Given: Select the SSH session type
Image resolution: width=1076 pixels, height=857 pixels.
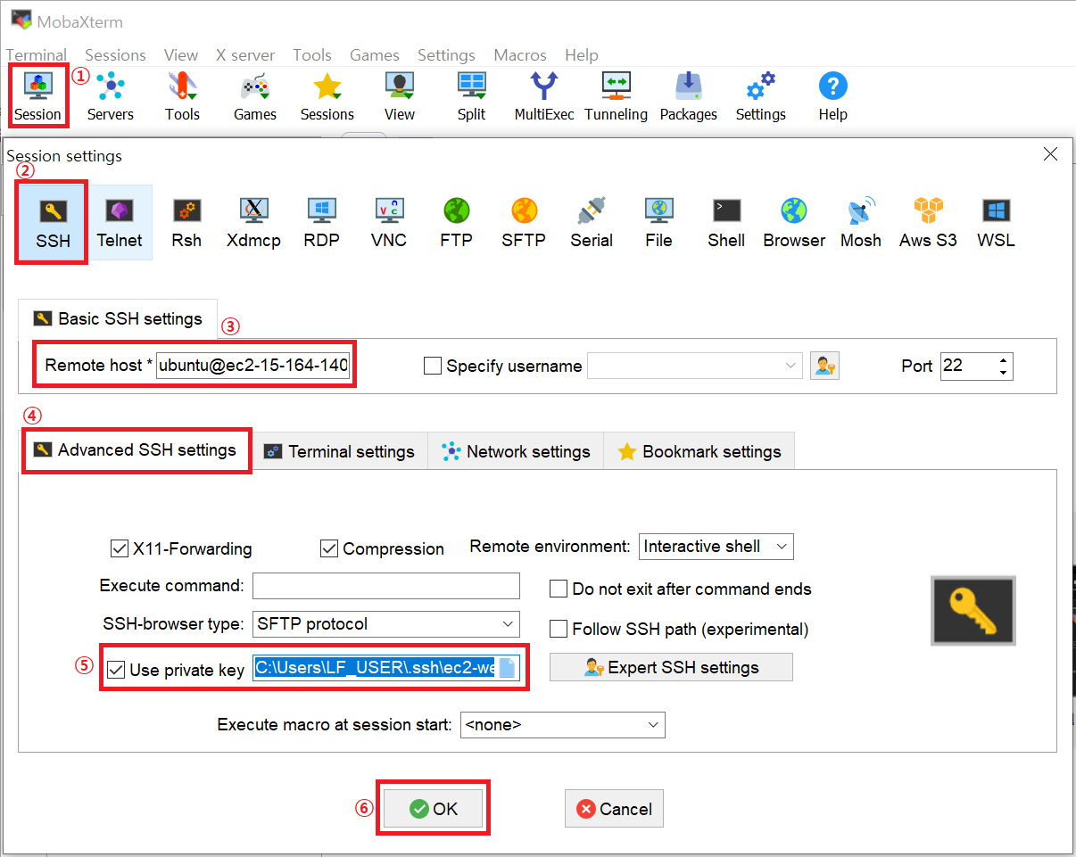Looking at the screenshot, I should 53,223.
